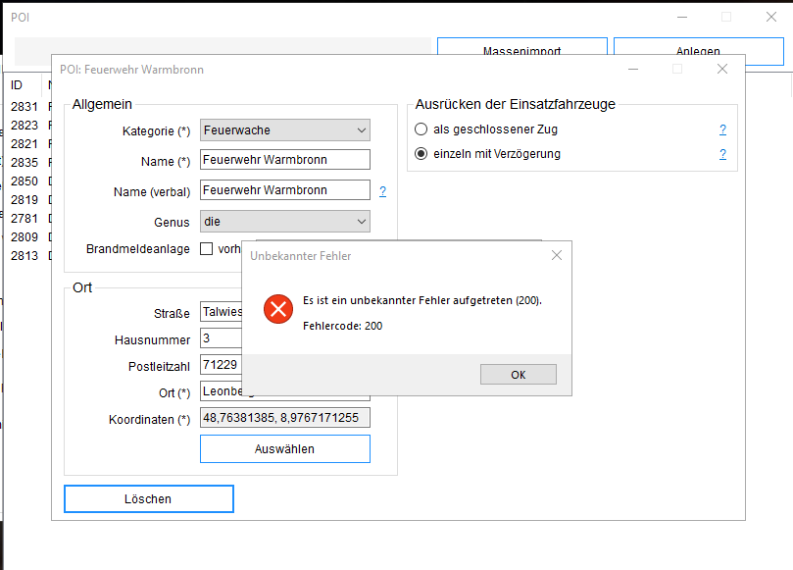Open the Genus dropdown showing die
Image resolution: width=793 pixels, height=570 pixels.
(x=284, y=221)
